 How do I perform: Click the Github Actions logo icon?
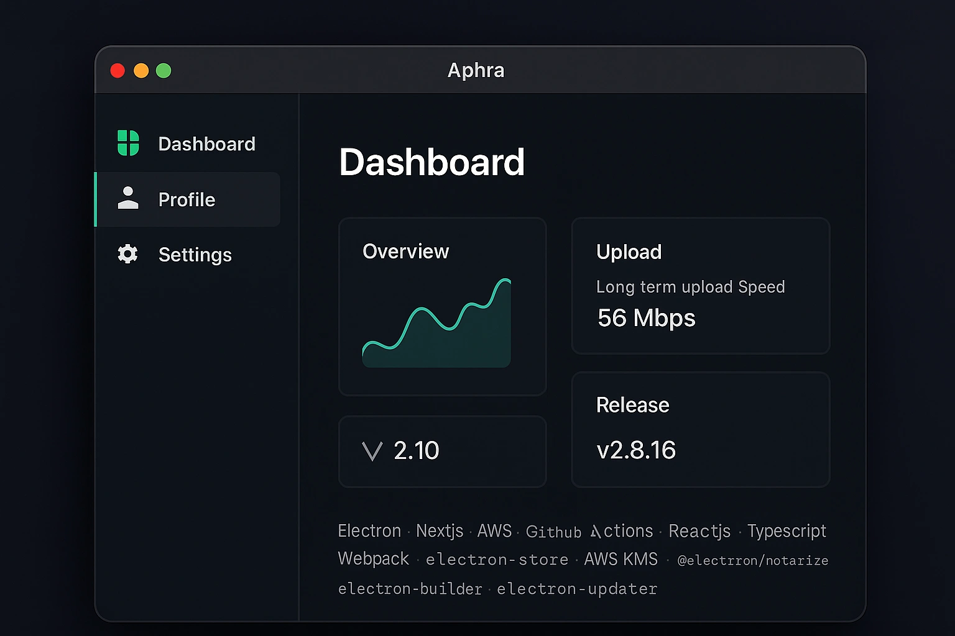pyautogui.click(x=594, y=531)
